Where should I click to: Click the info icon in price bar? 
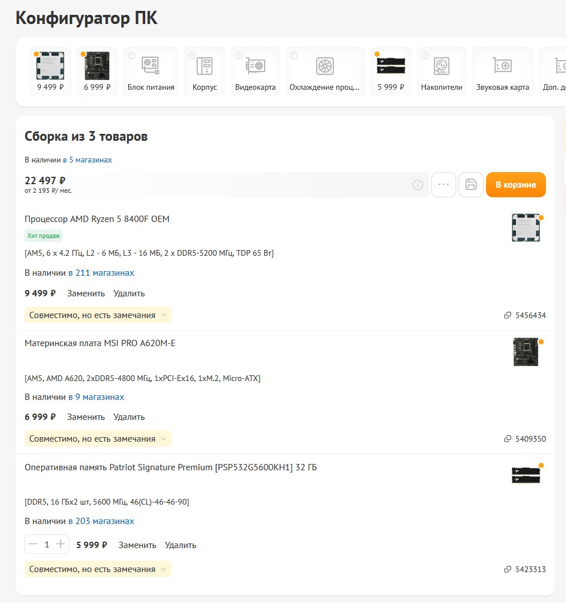pyautogui.click(x=418, y=185)
